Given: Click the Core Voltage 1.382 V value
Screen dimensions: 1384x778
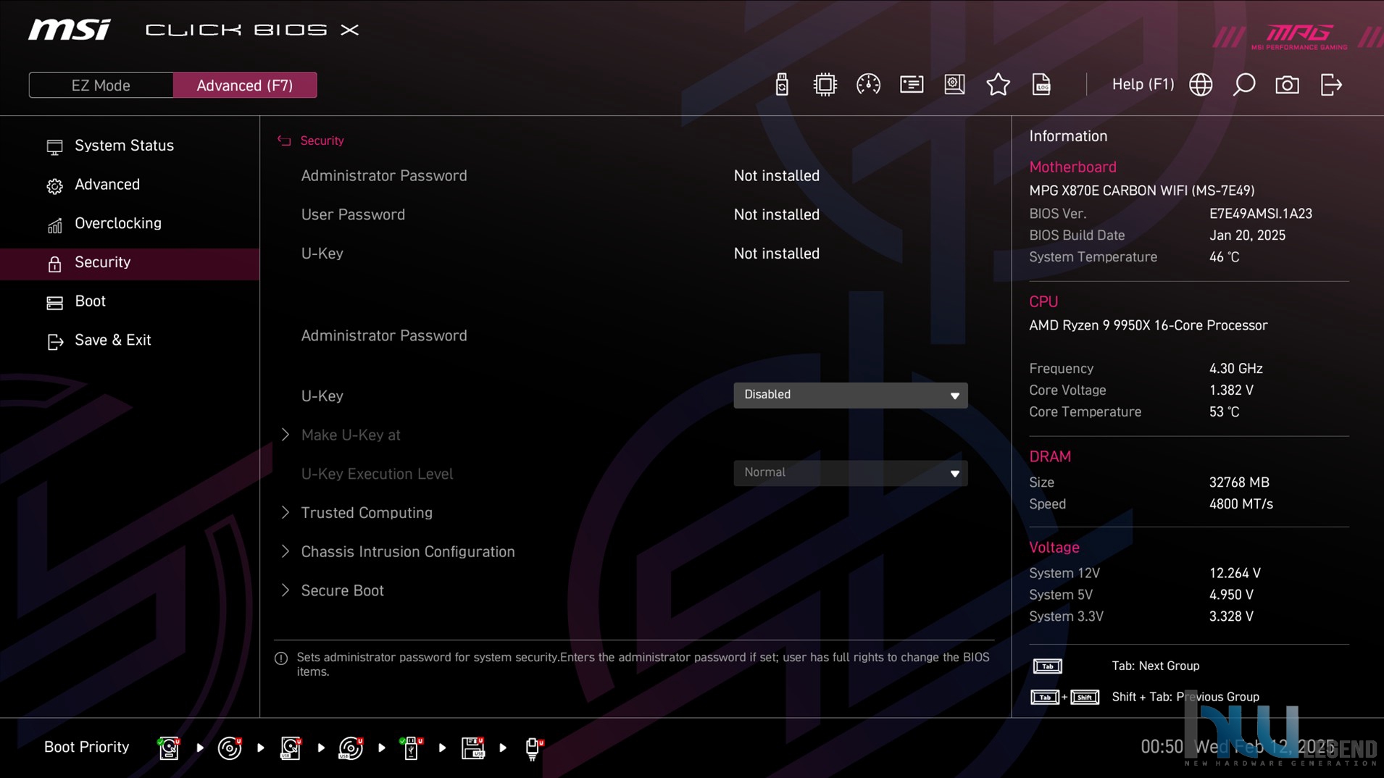Looking at the screenshot, I should (1230, 390).
